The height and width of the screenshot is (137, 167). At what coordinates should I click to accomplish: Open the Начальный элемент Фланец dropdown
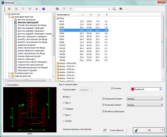(x=145, y=99)
